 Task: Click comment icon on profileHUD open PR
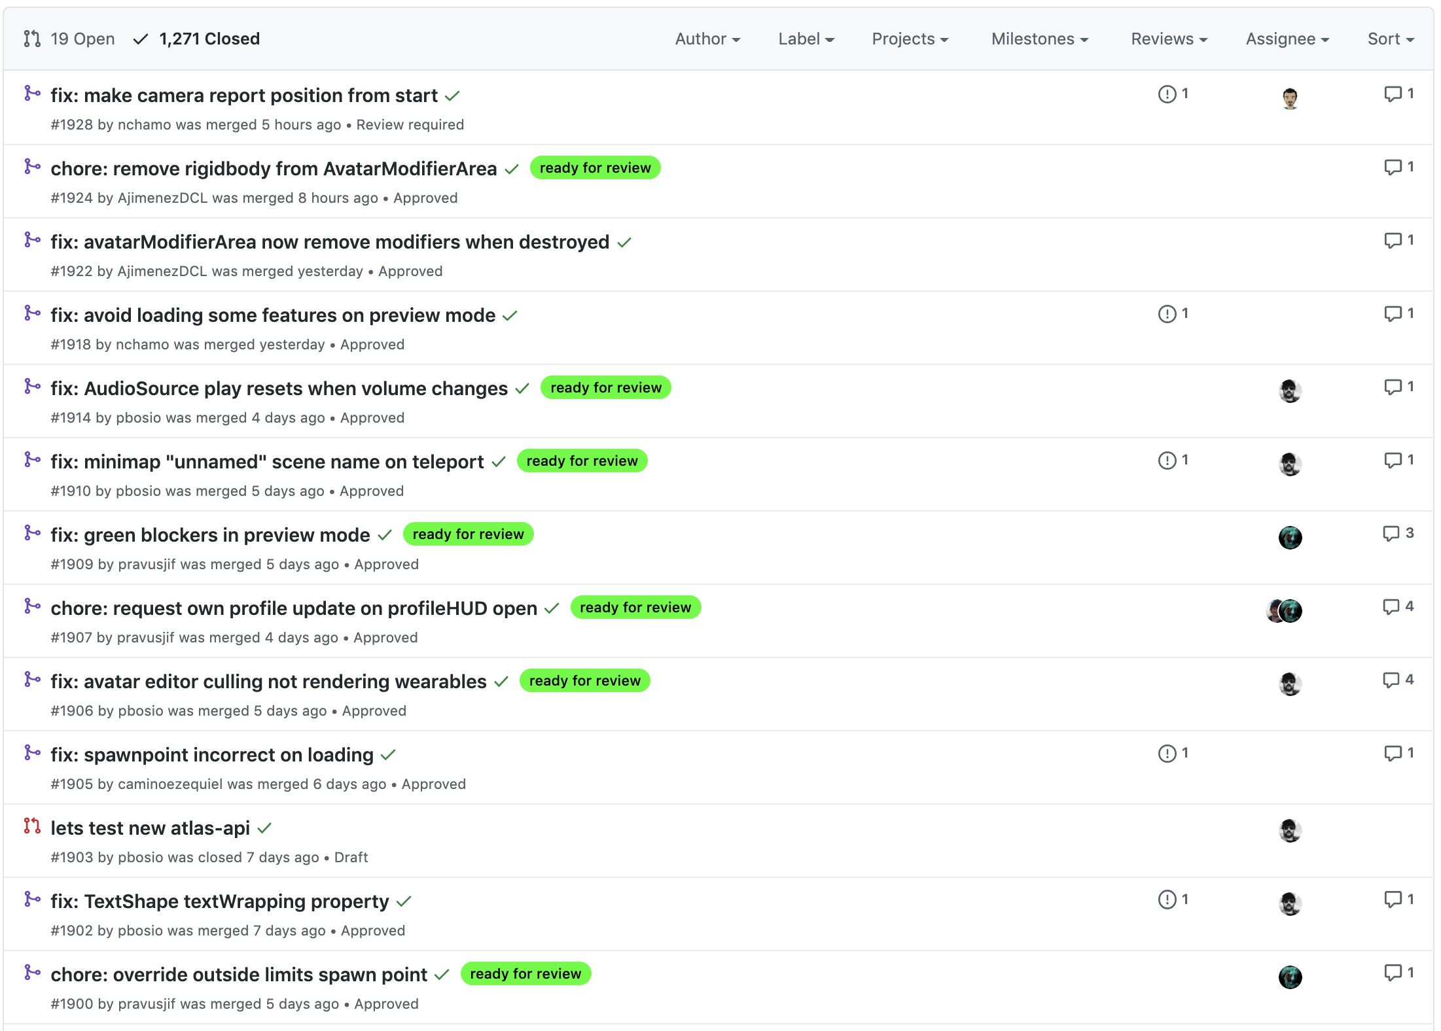(1391, 607)
